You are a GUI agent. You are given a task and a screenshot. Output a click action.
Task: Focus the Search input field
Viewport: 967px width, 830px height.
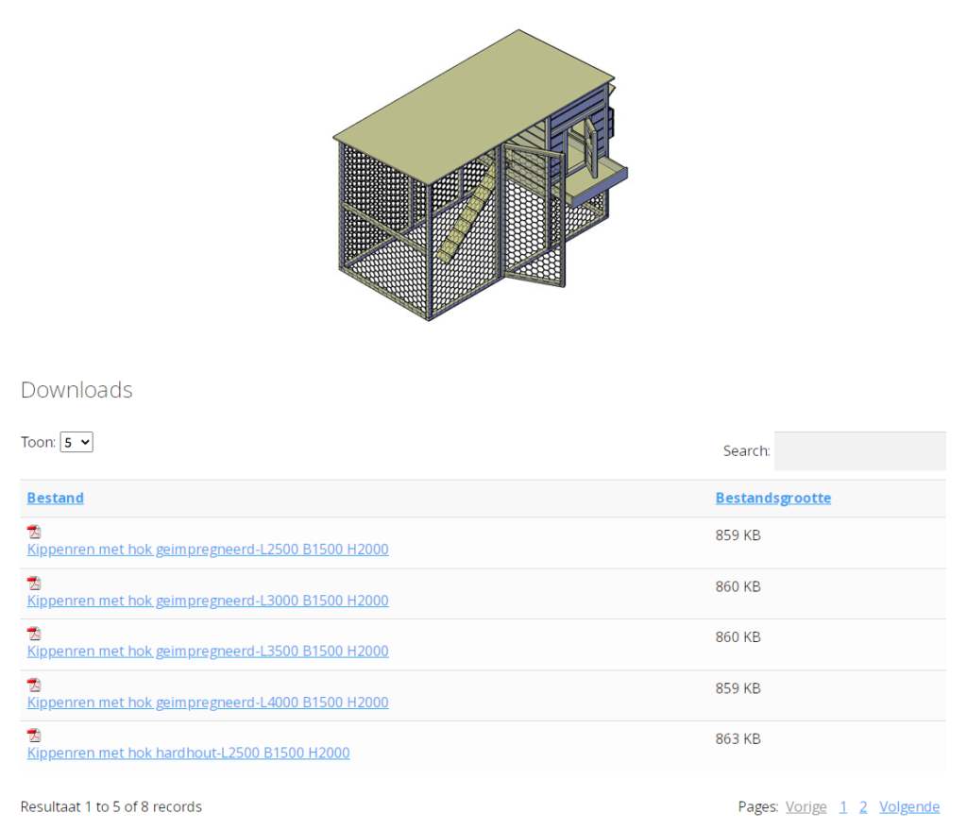(859, 450)
